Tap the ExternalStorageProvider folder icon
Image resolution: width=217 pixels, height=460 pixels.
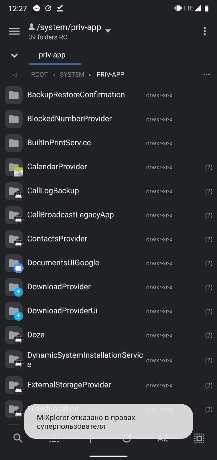pyautogui.click(x=14, y=385)
